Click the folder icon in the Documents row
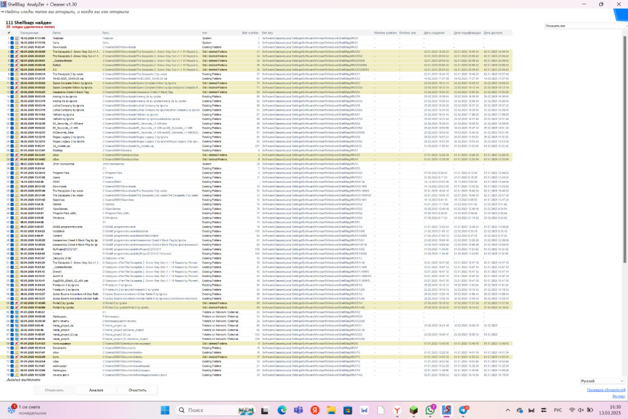Viewport: 628px width, 419px height. pyautogui.click(x=16, y=347)
